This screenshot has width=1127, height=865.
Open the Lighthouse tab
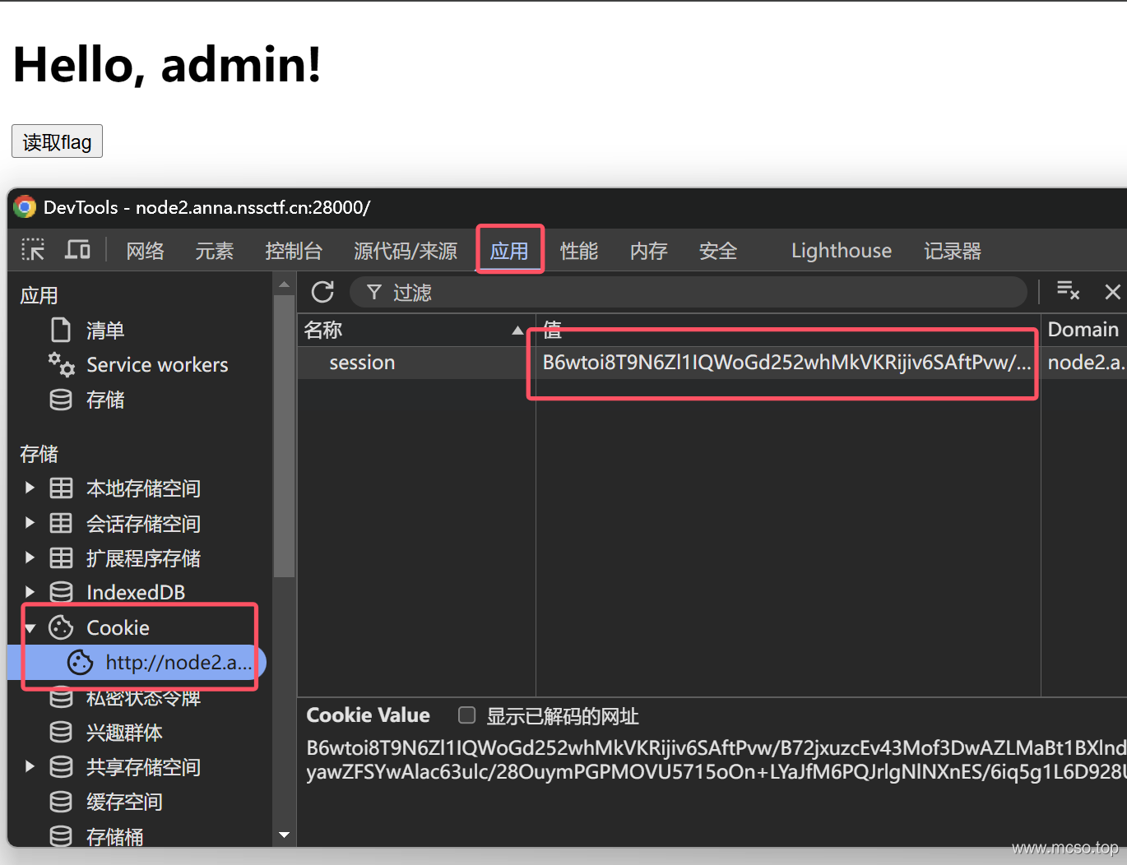click(841, 251)
